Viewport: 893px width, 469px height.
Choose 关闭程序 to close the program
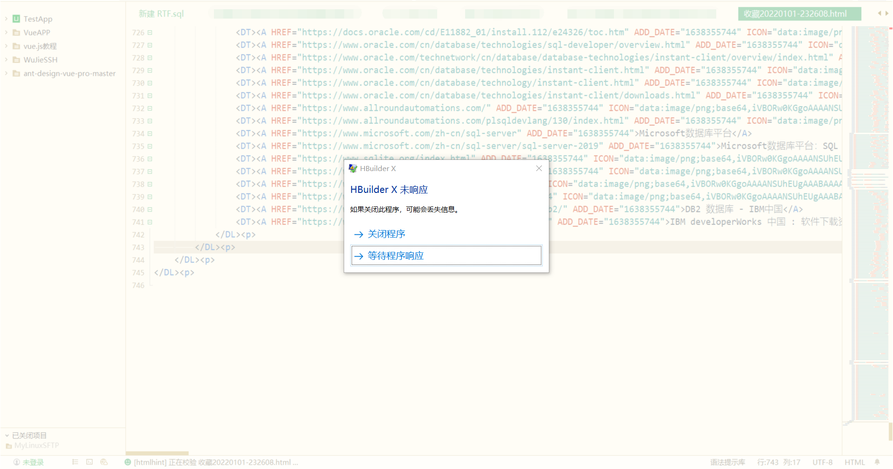[386, 234]
